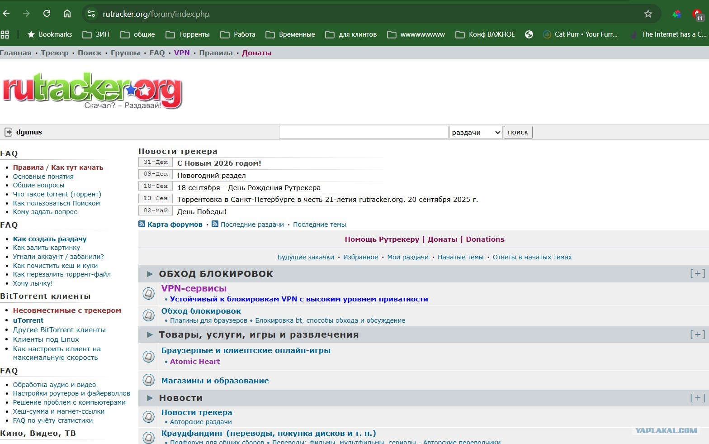Open the Конф ВАЖНОЕ bookmark folder

(x=485, y=34)
